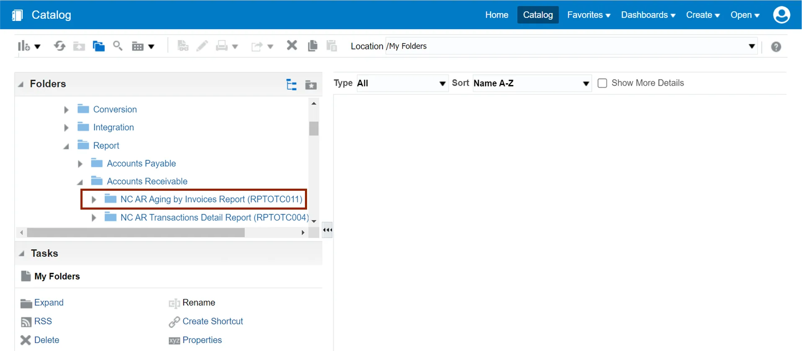Click the Properties task link

point(202,340)
